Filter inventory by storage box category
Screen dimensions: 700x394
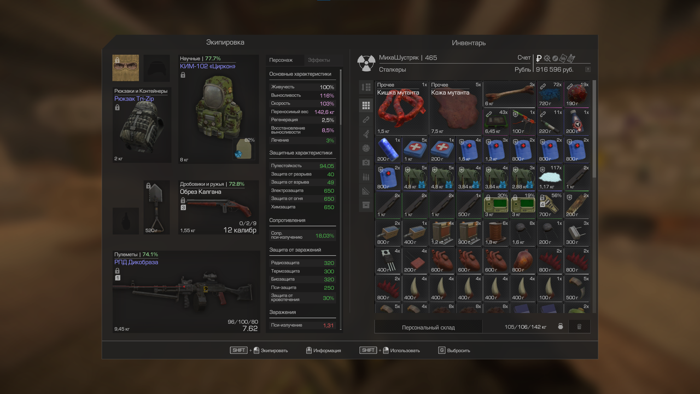(366, 205)
